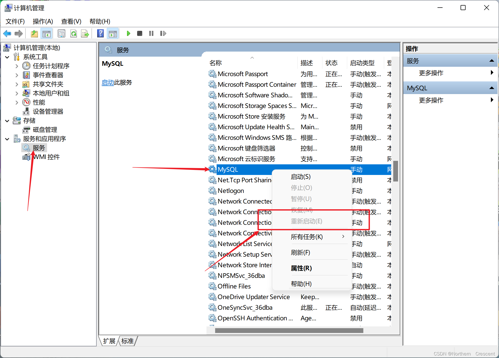Click the Pause Service toolbar icon

coord(151,33)
